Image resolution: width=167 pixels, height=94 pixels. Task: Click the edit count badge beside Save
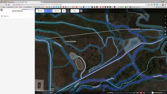[81, 11]
